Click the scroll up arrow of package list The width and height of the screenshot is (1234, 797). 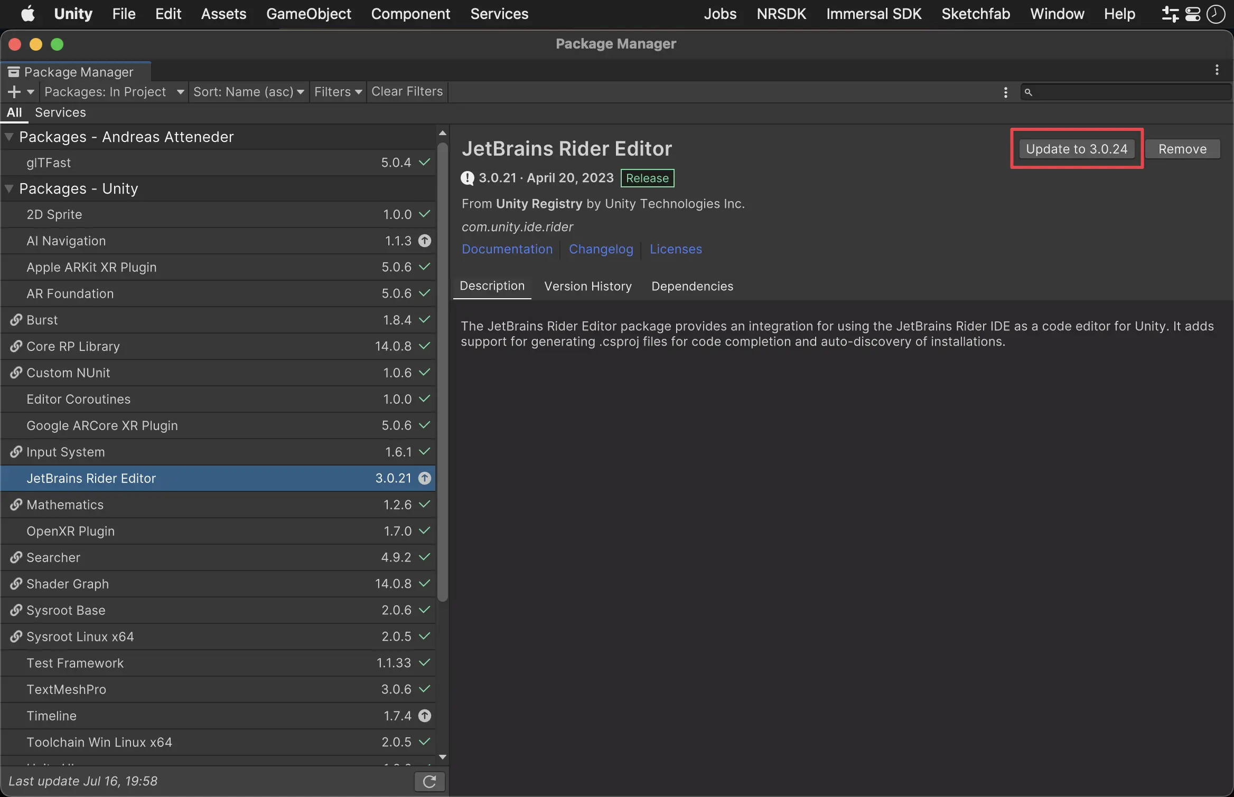click(x=443, y=133)
